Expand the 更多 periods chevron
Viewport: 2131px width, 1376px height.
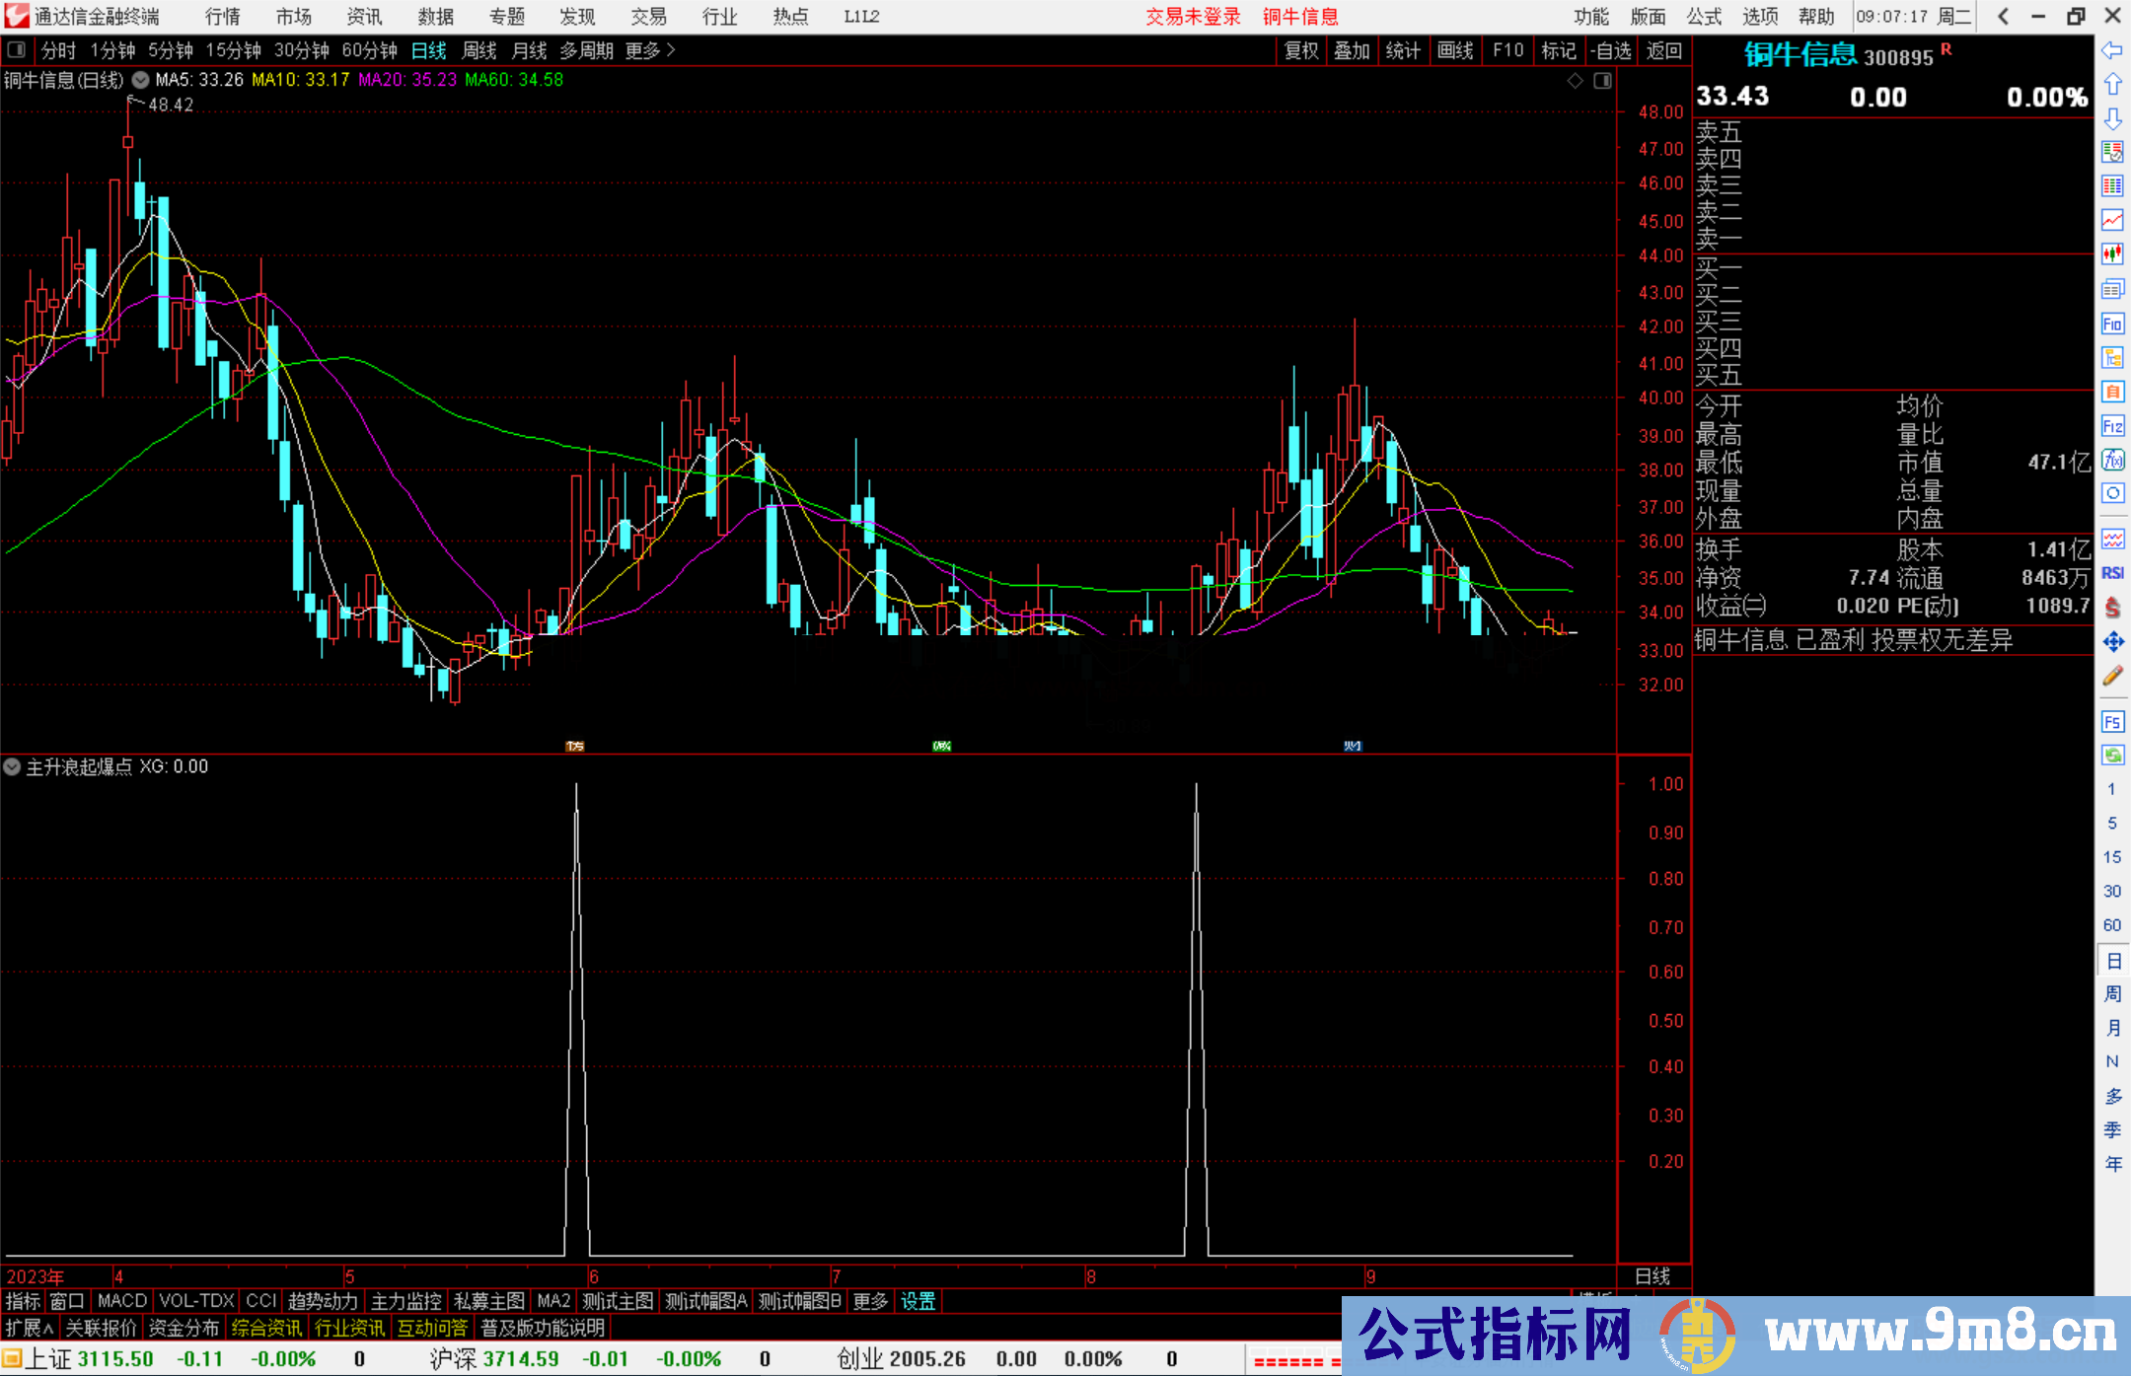pyautogui.click(x=671, y=50)
